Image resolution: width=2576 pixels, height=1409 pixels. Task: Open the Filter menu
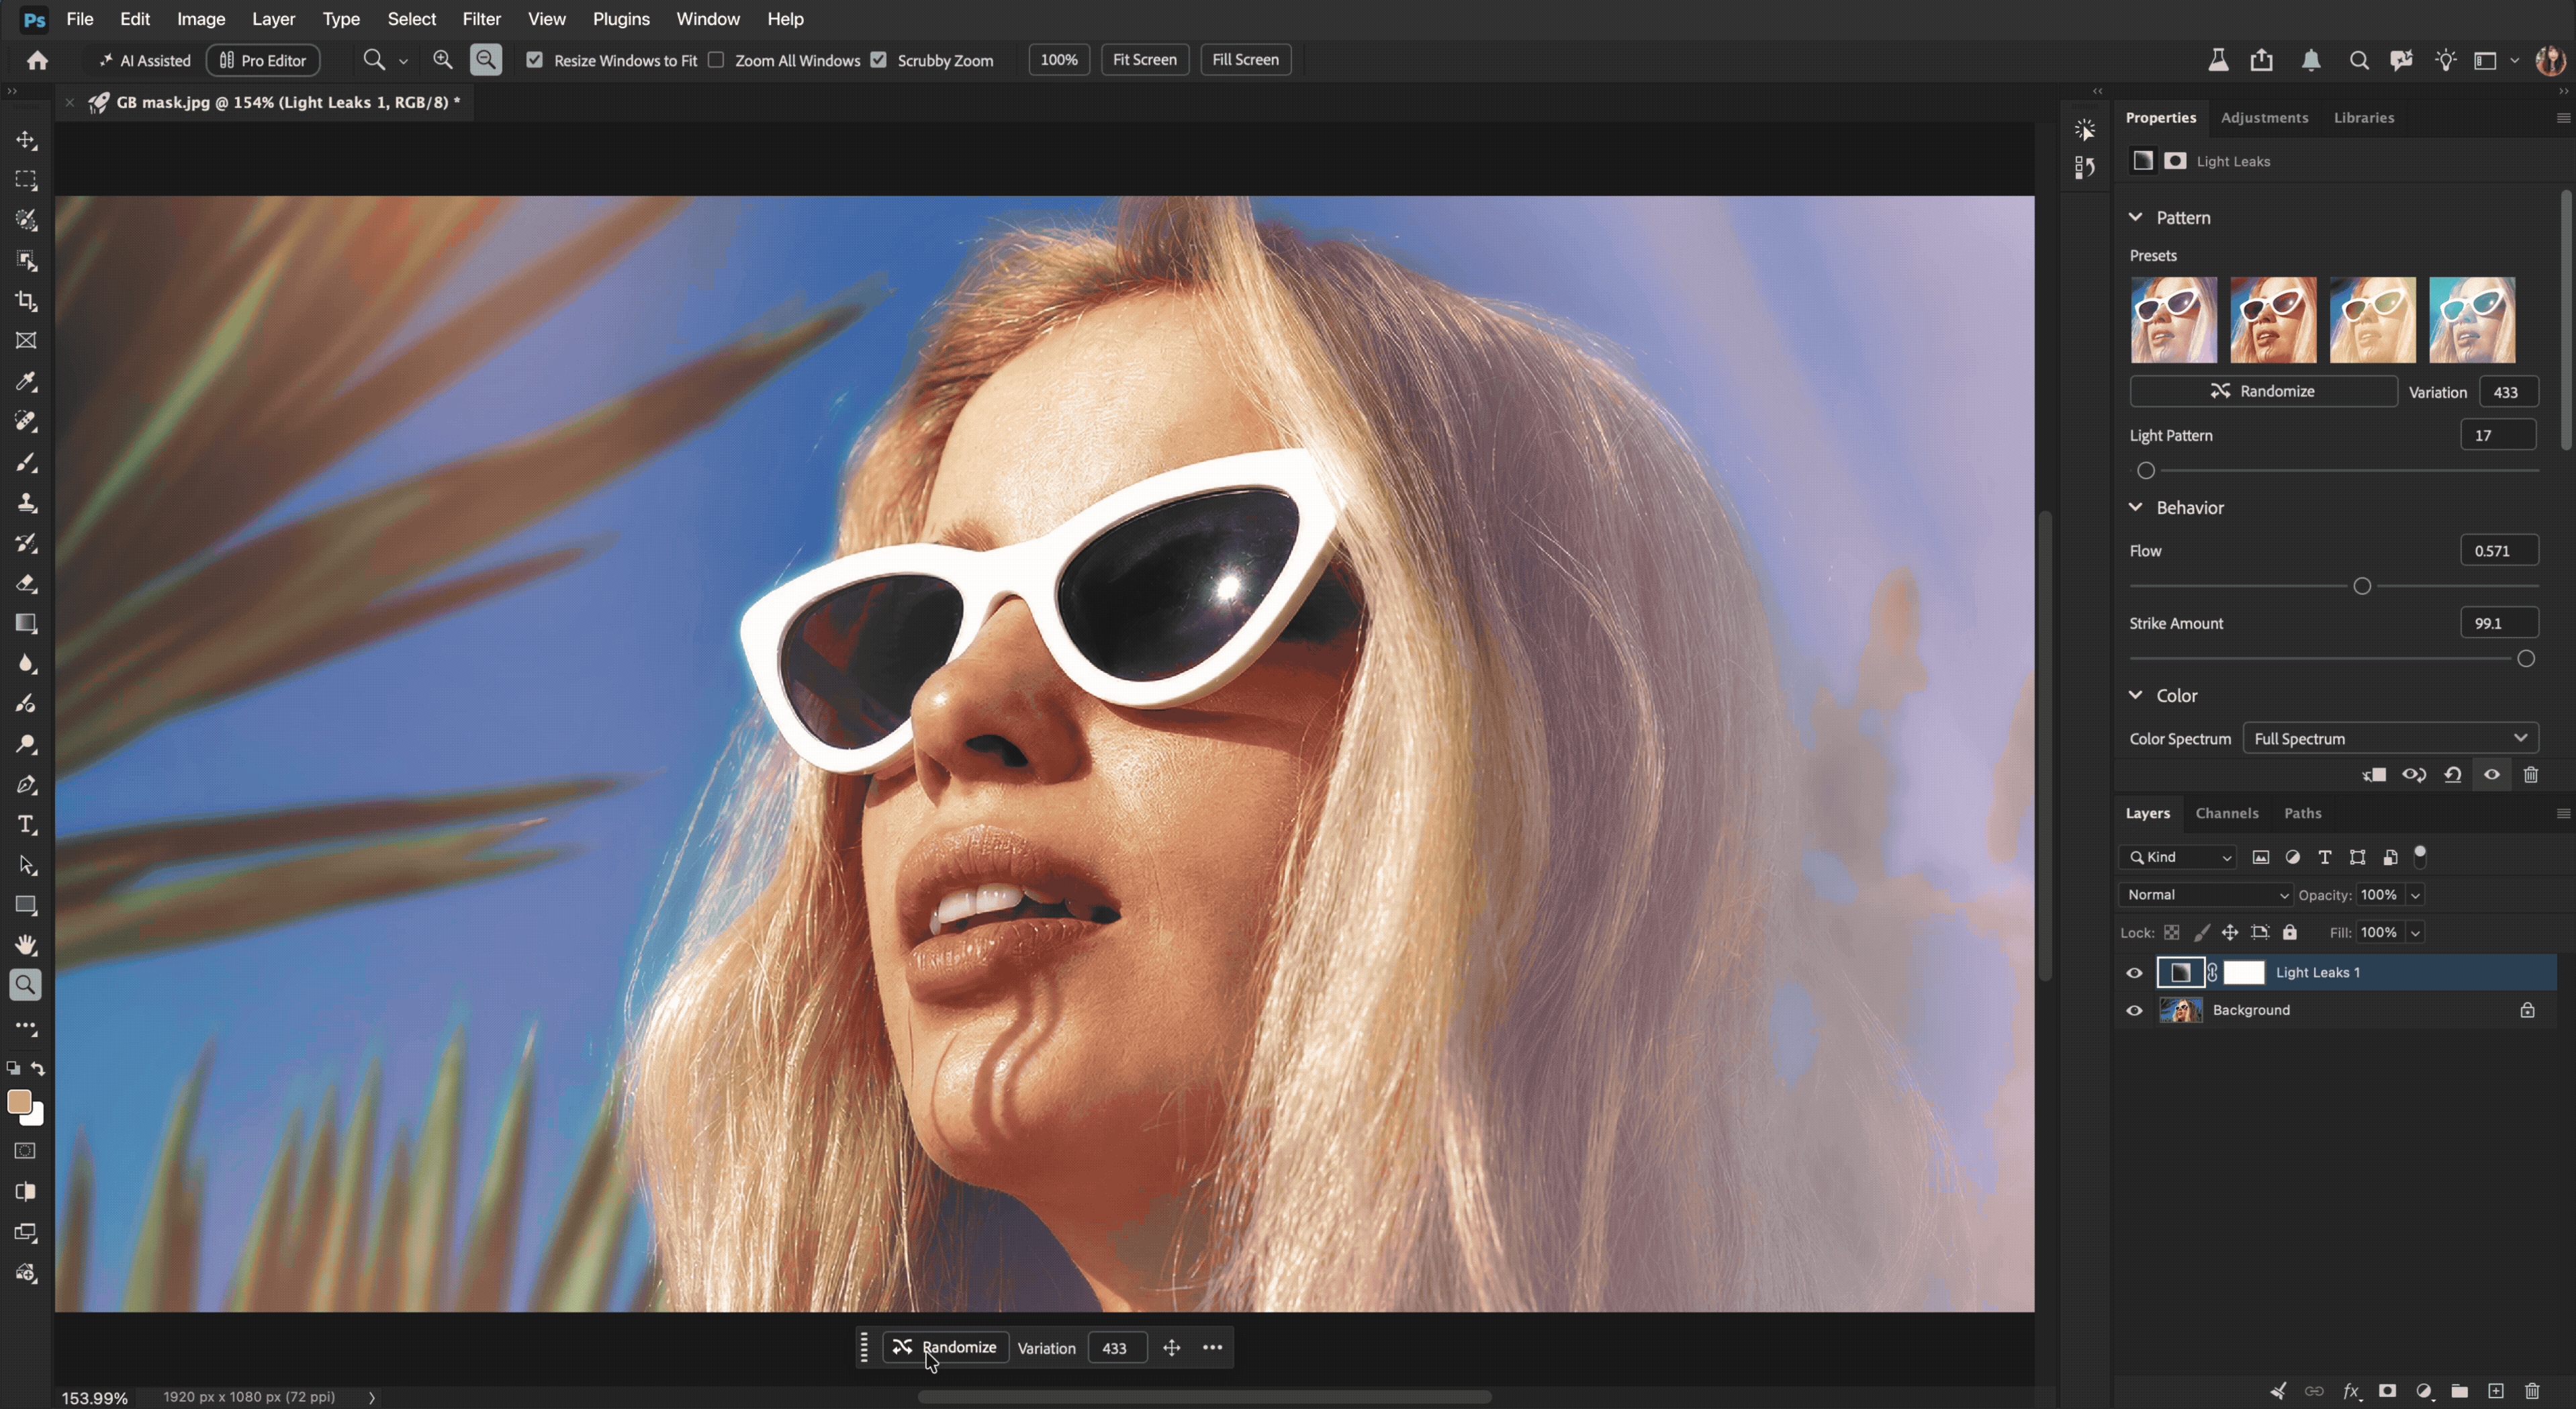(481, 19)
